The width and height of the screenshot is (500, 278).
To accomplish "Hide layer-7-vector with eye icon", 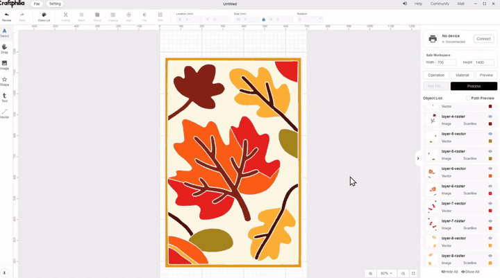I will [x=490, y=204].
